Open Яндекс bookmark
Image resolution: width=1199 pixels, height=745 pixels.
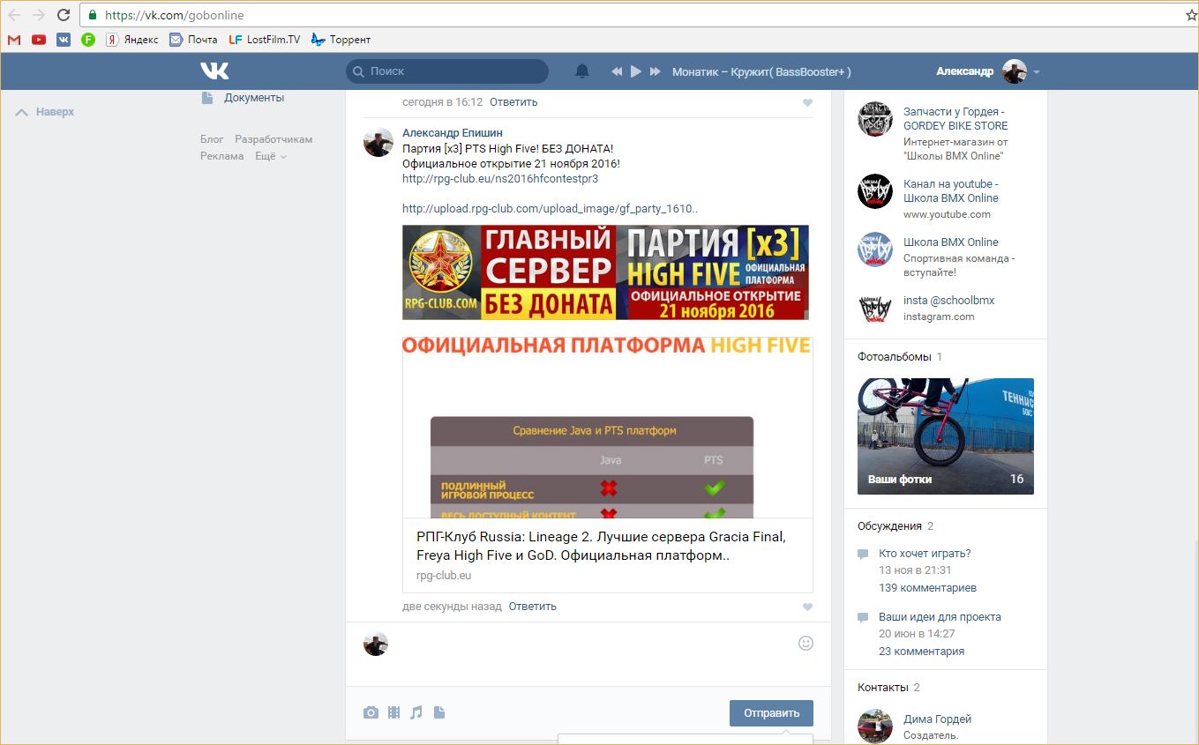pos(132,40)
